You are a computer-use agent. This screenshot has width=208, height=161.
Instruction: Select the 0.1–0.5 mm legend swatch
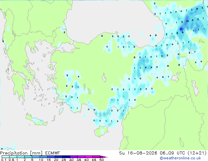(x=6, y=157)
